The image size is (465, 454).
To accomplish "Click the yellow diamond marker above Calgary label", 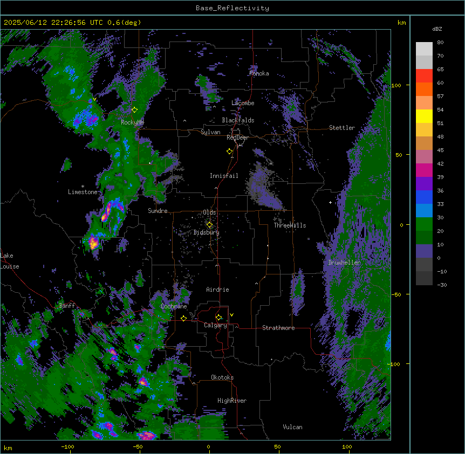I will (218, 318).
